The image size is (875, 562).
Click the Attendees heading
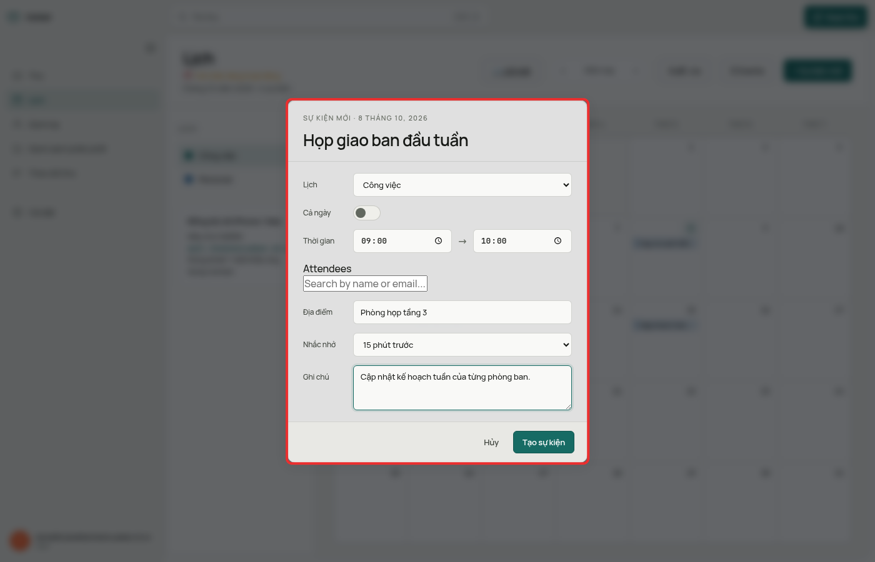[x=327, y=269]
